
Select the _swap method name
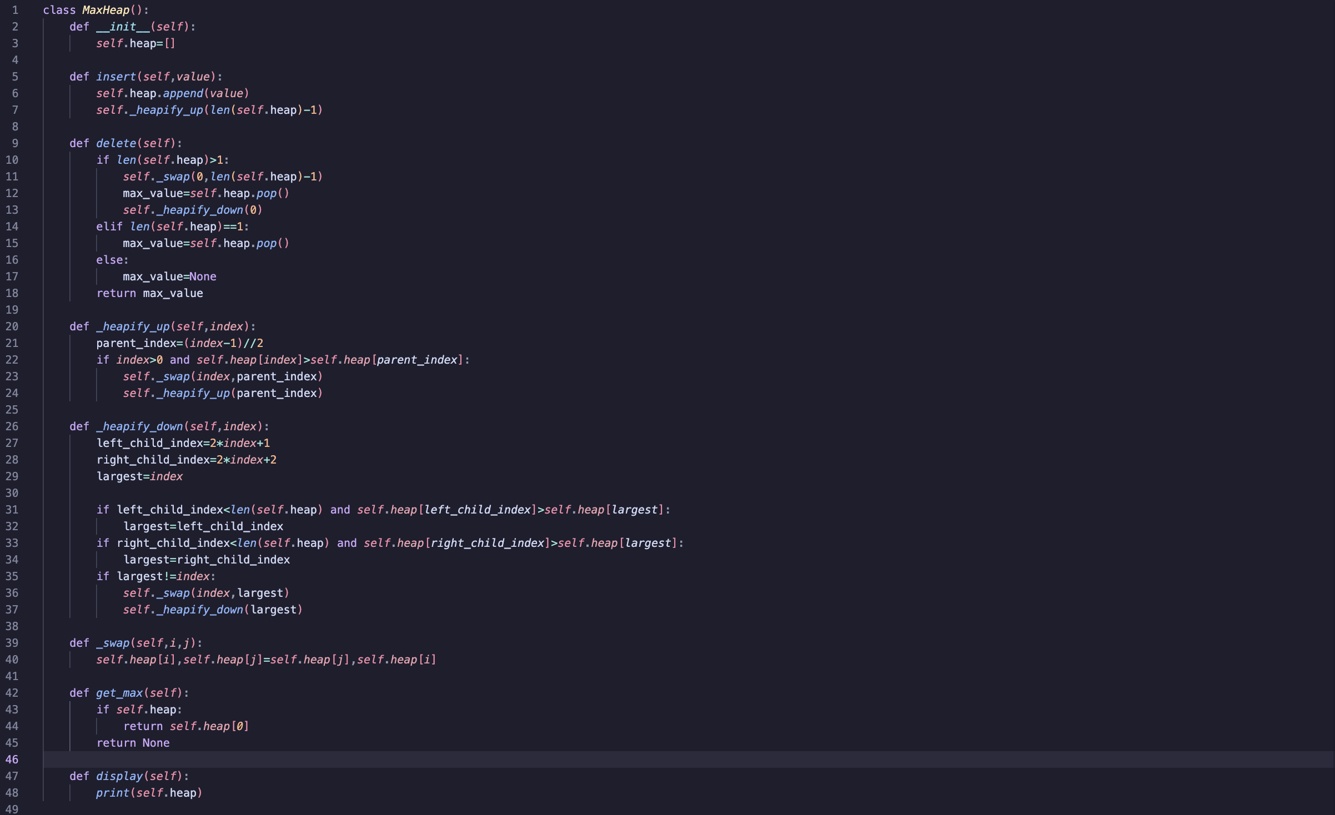point(112,642)
